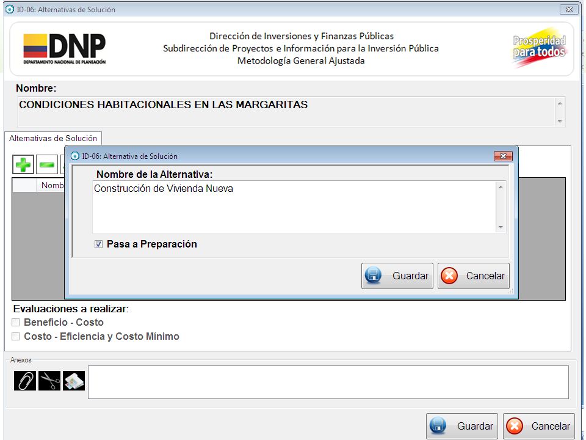Click the scissors icon in Anexos
The height and width of the screenshot is (440, 586).
[x=49, y=381]
